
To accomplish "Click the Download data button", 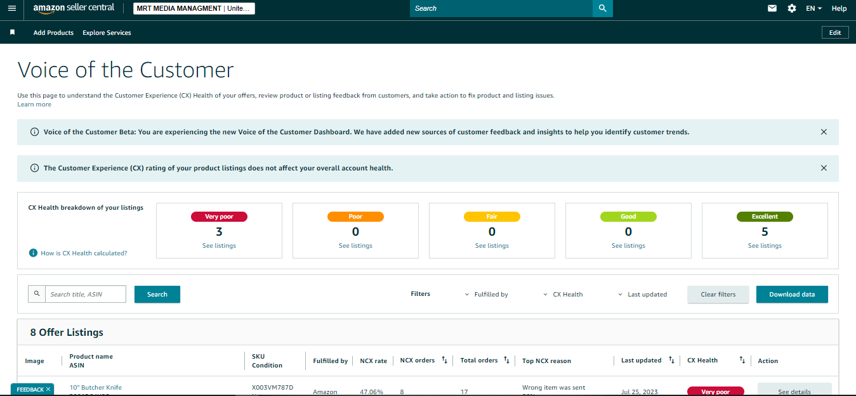I will [x=792, y=294].
